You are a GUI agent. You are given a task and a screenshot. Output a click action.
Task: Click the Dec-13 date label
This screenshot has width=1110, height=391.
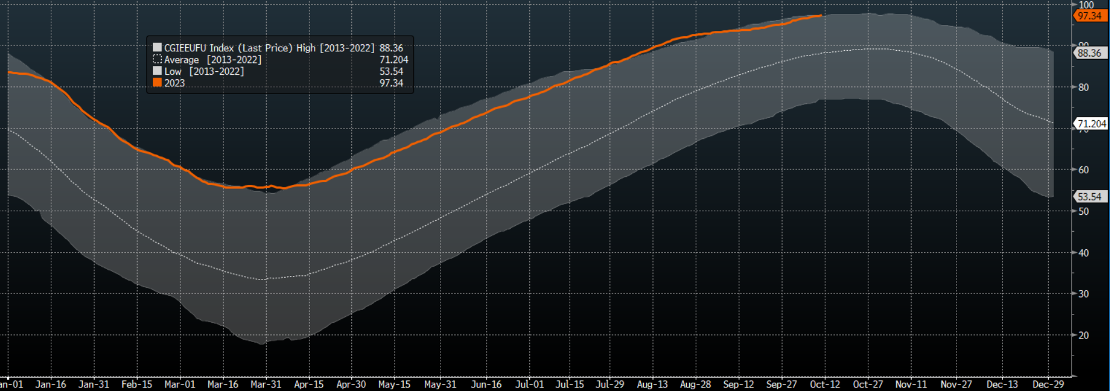click(x=1002, y=384)
